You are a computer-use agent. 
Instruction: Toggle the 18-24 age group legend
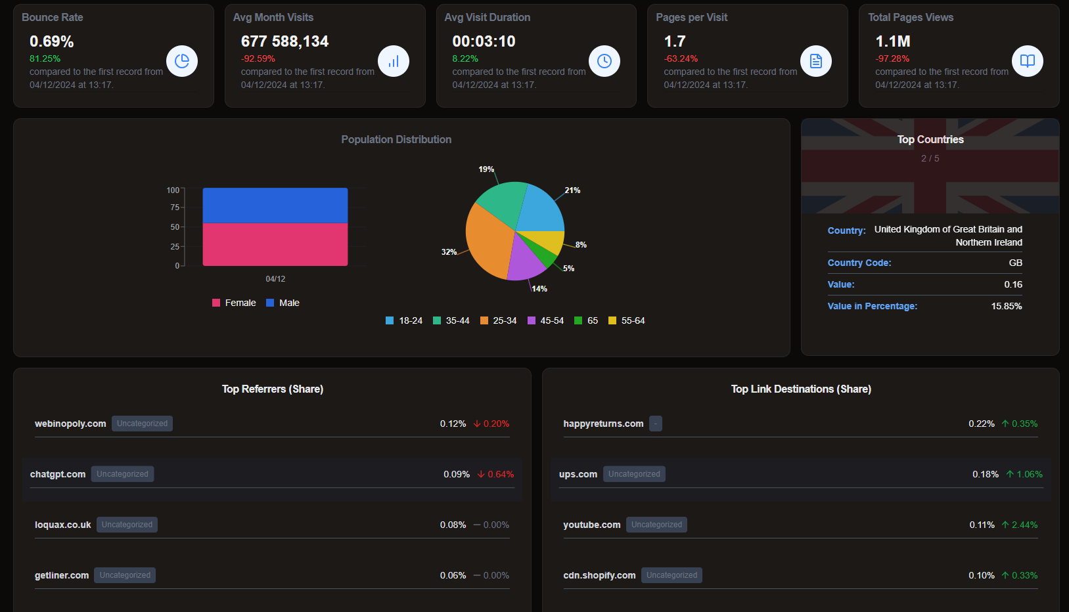(x=404, y=320)
